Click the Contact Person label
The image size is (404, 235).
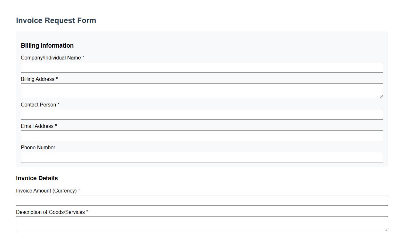point(38,105)
